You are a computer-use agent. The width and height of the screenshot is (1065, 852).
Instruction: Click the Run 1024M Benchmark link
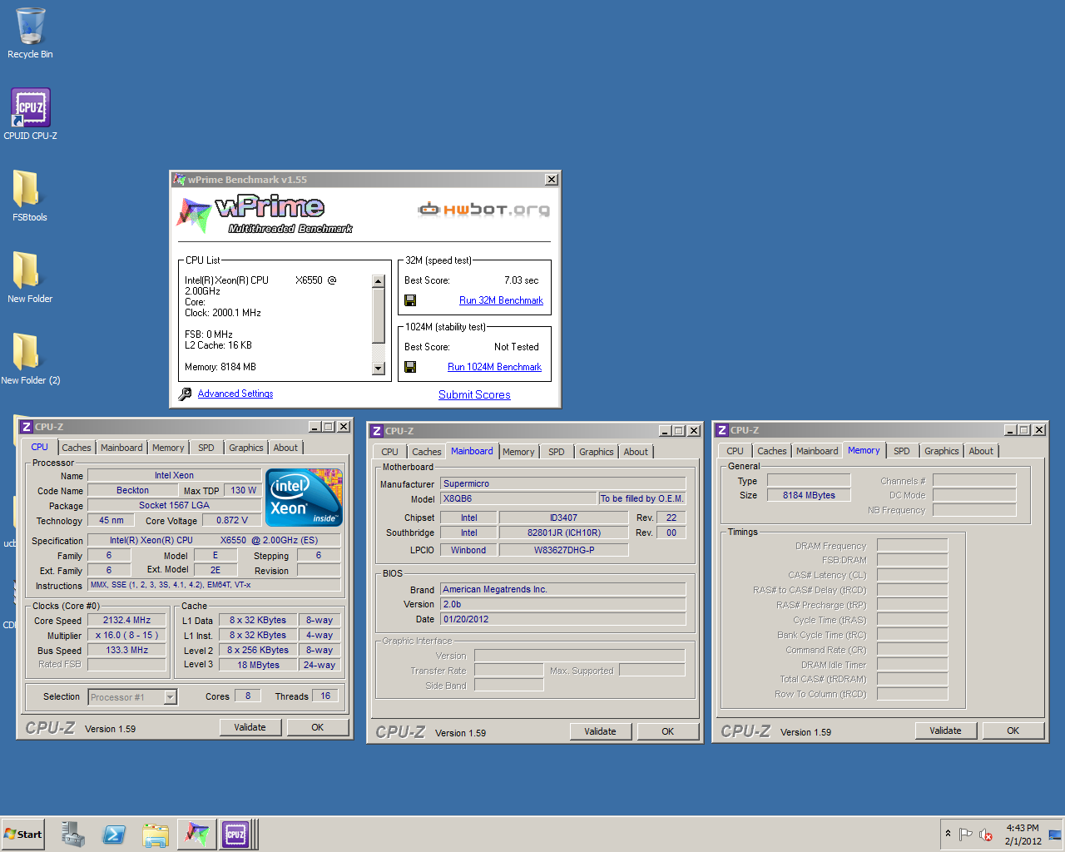pyautogui.click(x=494, y=367)
